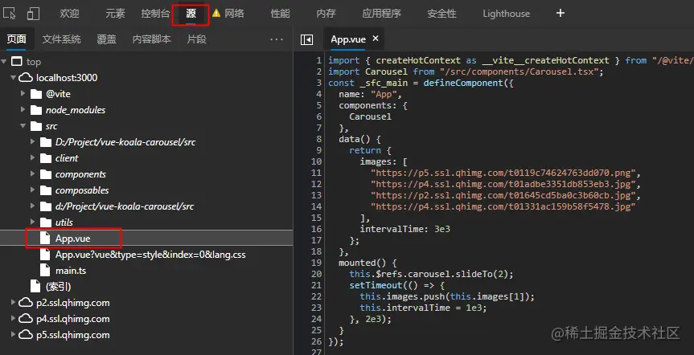694x355 pixels.
Task: Open the 性能 tab
Action: pyautogui.click(x=280, y=14)
